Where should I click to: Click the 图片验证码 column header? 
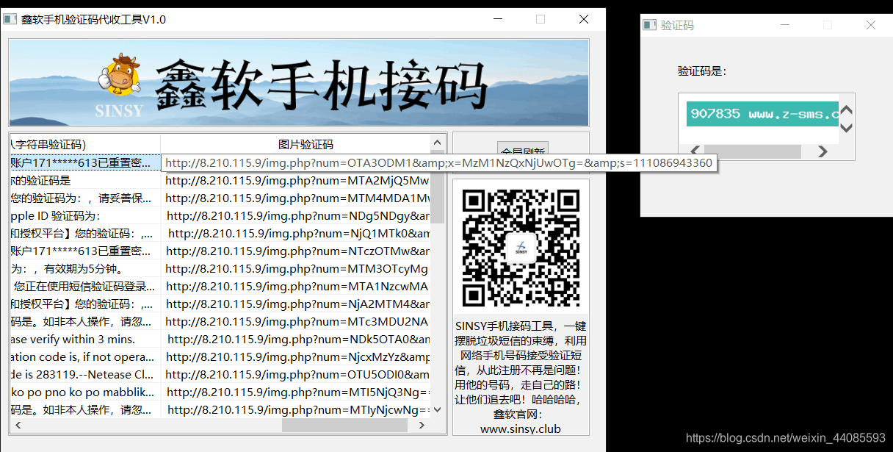(295, 144)
